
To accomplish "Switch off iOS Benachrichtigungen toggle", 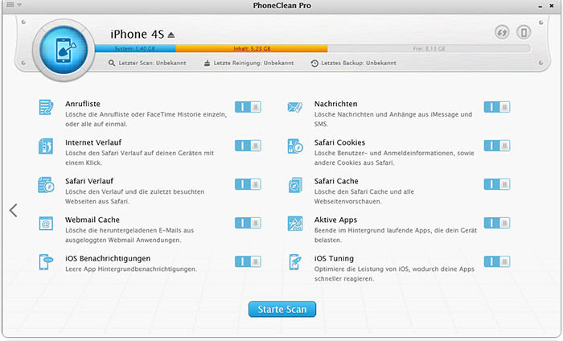I will coord(248,261).
